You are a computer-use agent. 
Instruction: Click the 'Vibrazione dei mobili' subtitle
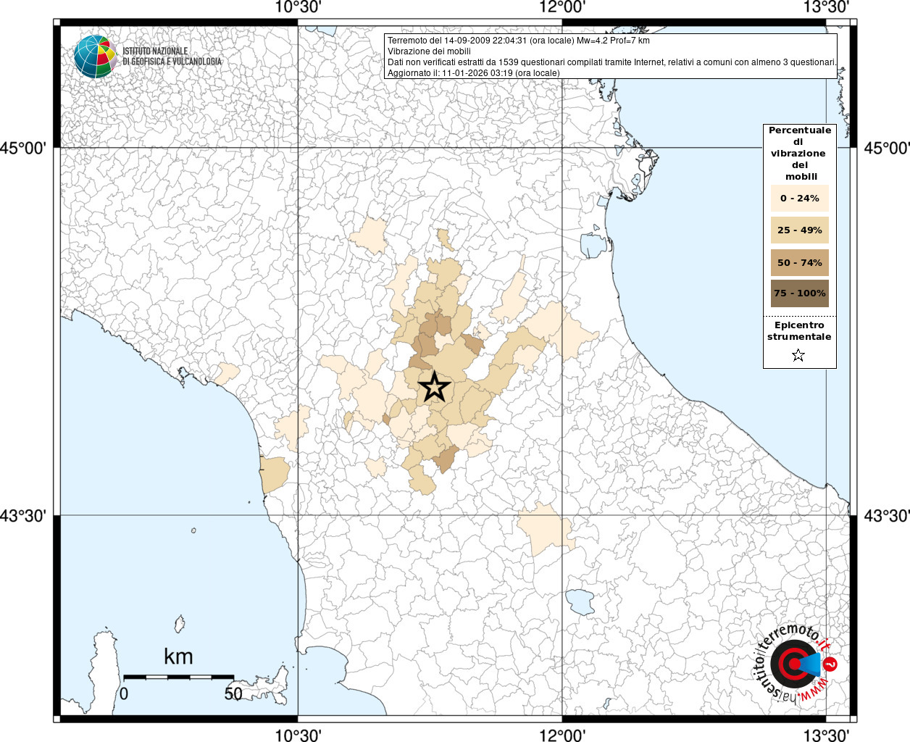pyautogui.click(x=429, y=51)
